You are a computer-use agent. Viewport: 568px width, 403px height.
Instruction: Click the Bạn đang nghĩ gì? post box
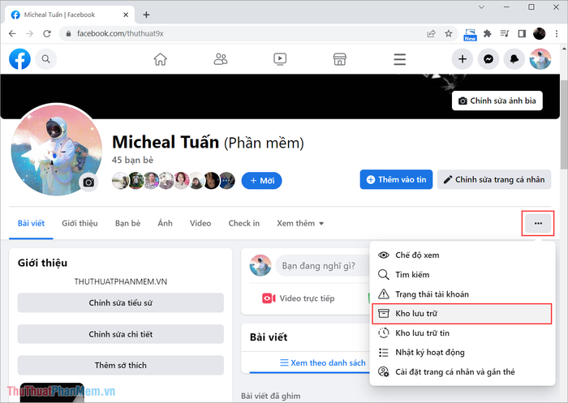click(322, 266)
